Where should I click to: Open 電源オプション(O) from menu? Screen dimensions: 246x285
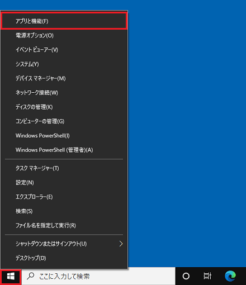click(64, 35)
